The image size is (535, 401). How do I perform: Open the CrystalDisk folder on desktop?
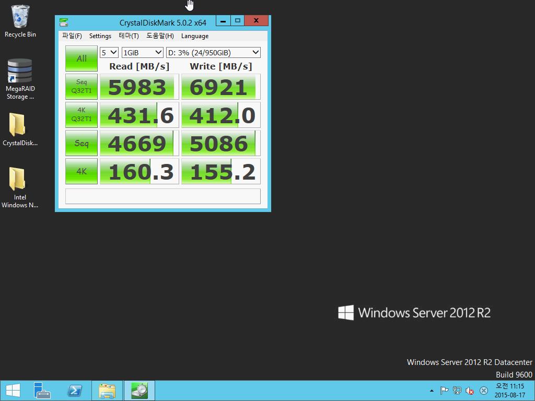(x=20, y=130)
